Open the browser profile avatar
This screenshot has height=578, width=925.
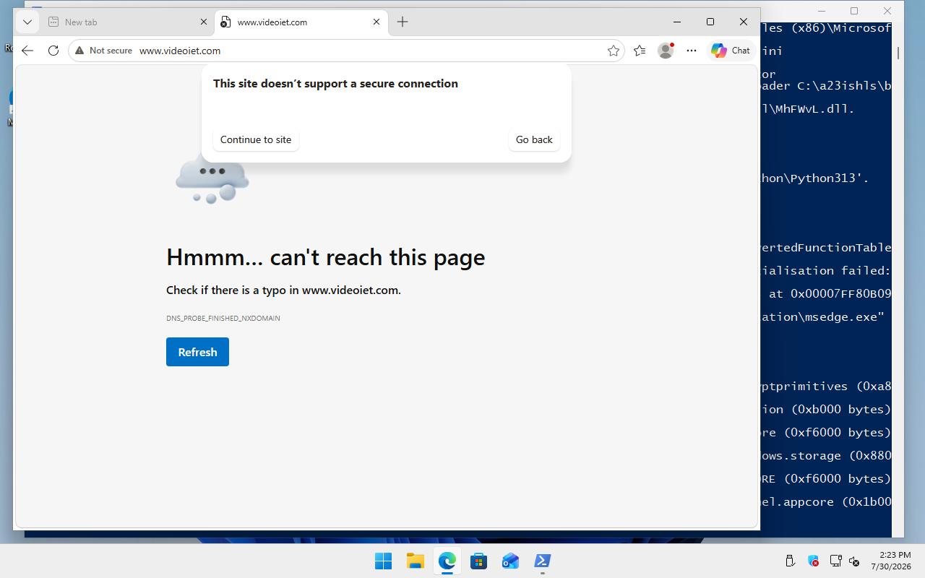pyautogui.click(x=666, y=51)
